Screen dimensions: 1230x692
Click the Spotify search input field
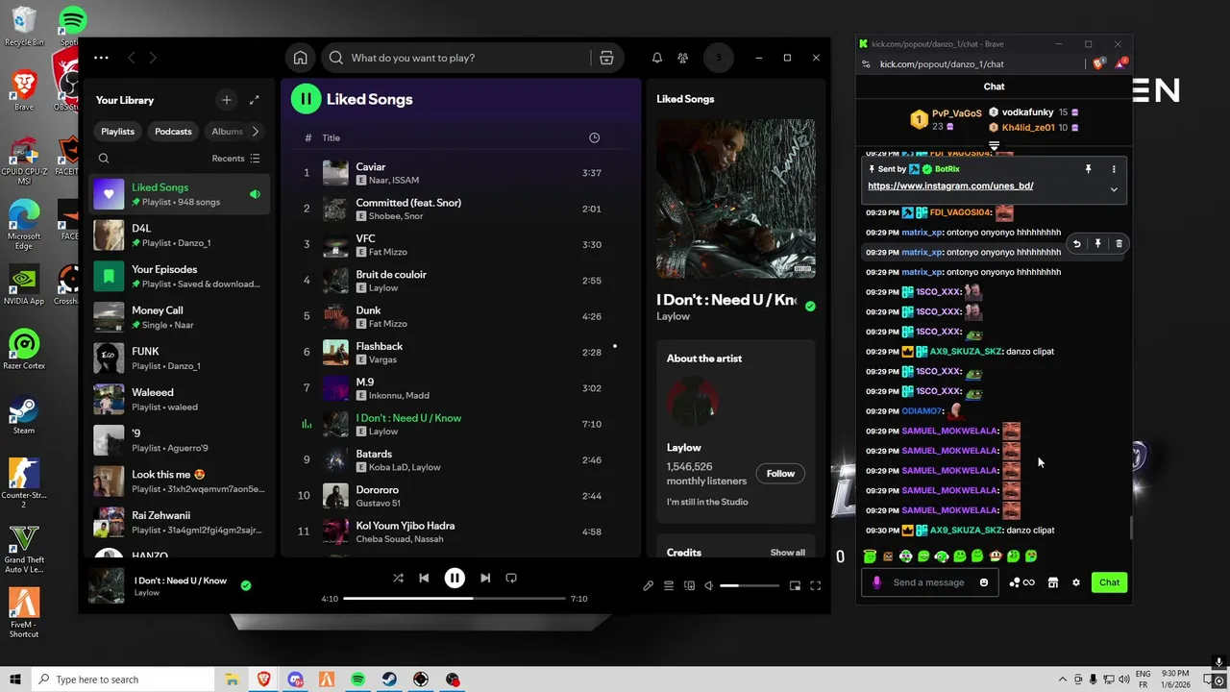pos(466,58)
